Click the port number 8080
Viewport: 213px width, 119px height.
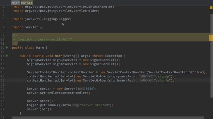[89, 89]
